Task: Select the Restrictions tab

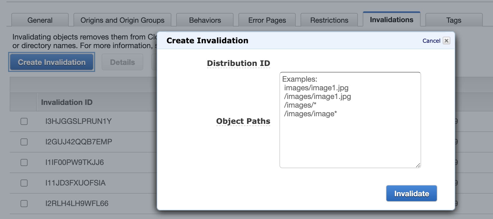Action: (x=329, y=20)
